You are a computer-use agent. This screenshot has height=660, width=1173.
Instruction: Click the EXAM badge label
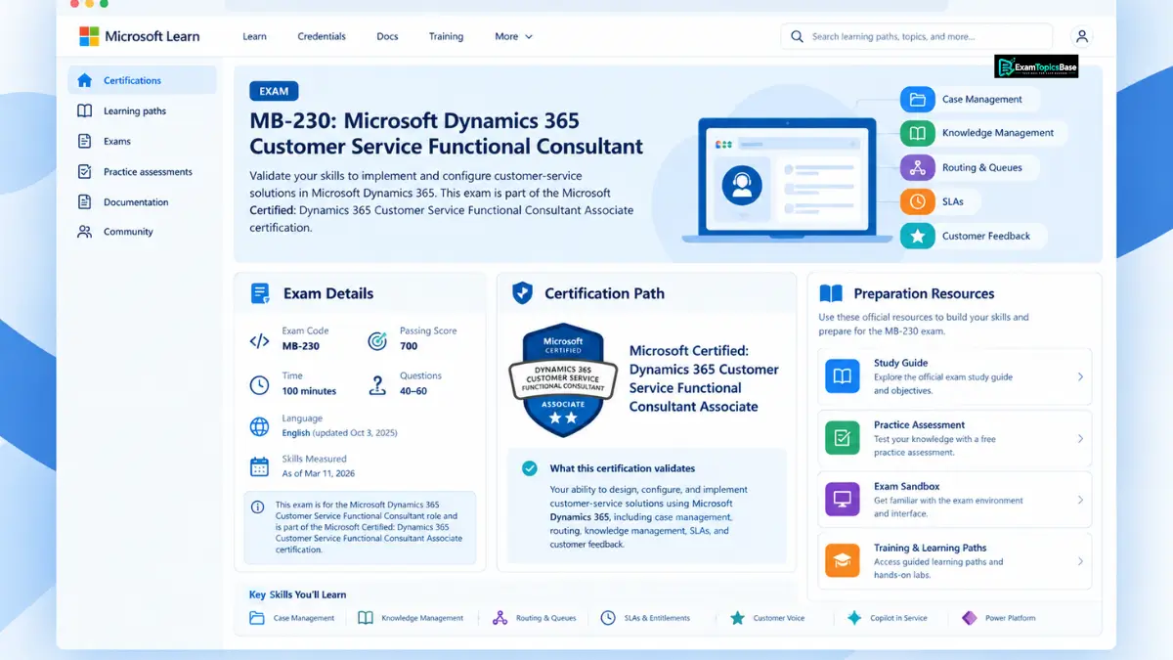[274, 91]
